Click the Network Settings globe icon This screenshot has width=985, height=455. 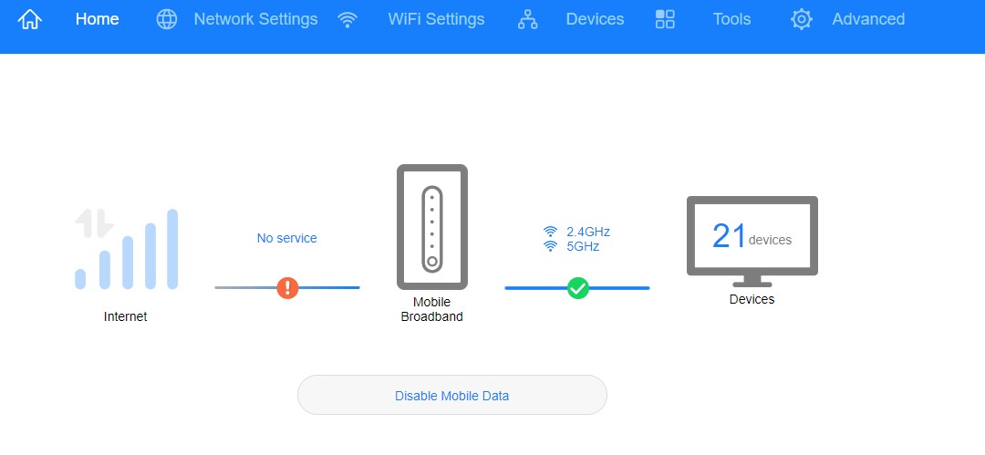click(x=167, y=19)
